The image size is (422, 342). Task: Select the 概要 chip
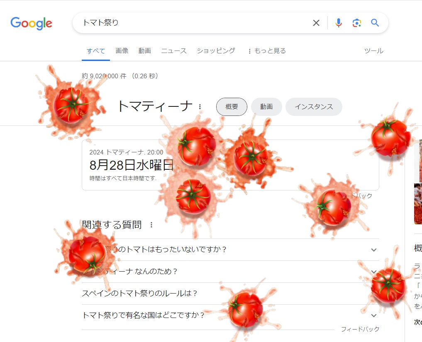(232, 107)
